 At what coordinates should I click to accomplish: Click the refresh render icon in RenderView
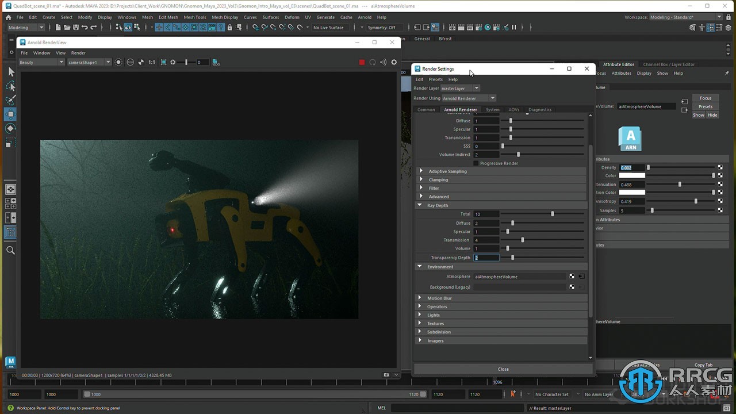(x=373, y=62)
